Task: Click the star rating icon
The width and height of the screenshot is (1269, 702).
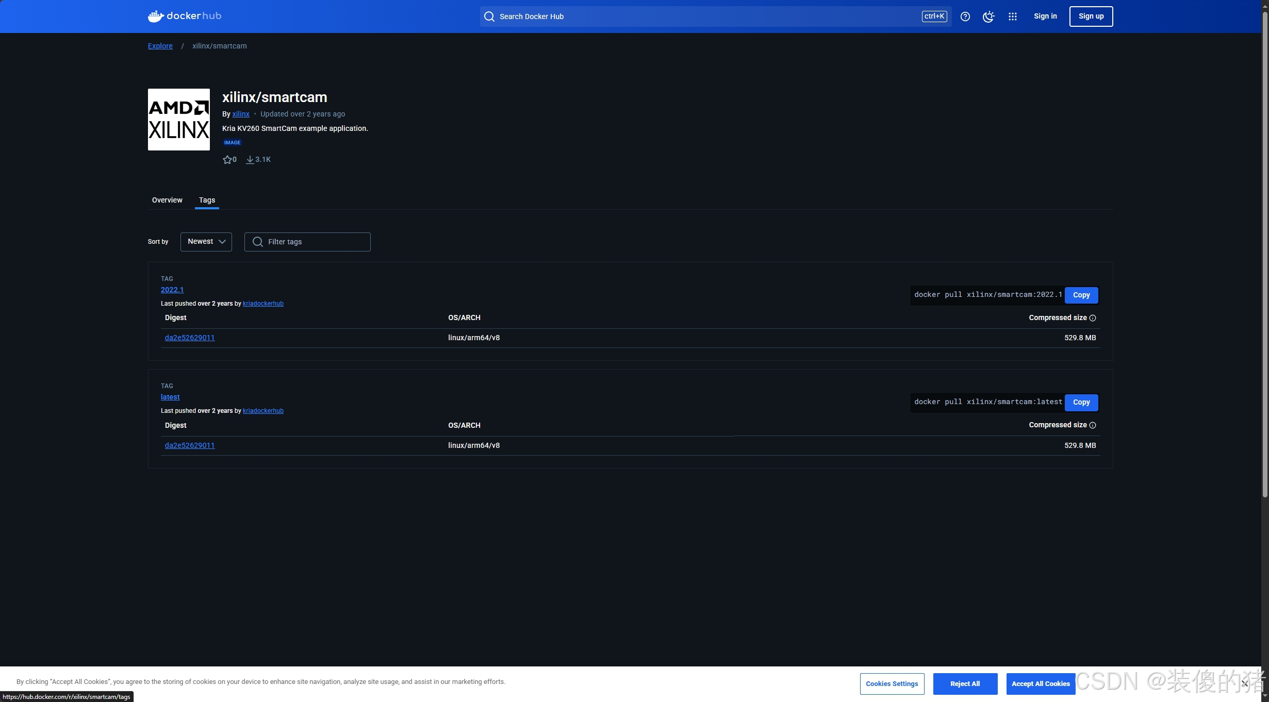Action: (227, 160)
